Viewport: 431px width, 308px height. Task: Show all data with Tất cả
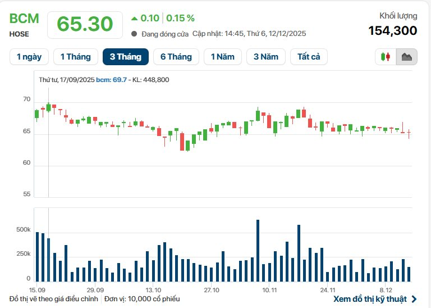[309, 57]
